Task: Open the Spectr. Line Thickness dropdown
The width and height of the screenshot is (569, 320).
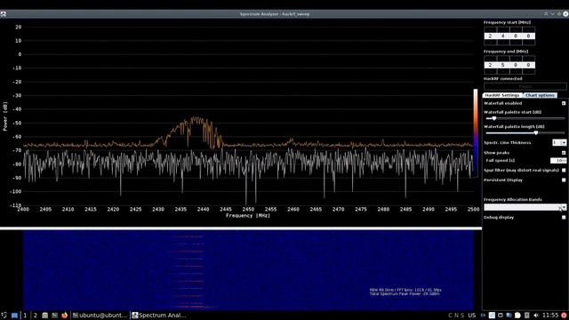Action: (x=559, y=142)
